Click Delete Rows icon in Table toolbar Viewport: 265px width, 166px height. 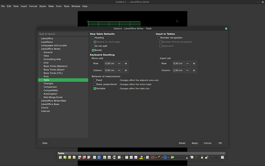click(x=79, y=158)
